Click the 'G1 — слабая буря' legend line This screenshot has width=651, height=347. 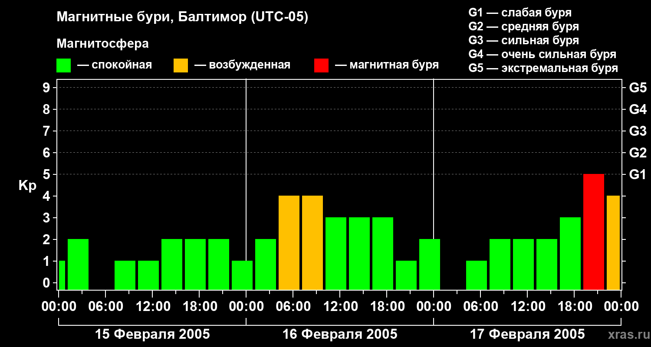pyautogui.click(x=520, y=13)
